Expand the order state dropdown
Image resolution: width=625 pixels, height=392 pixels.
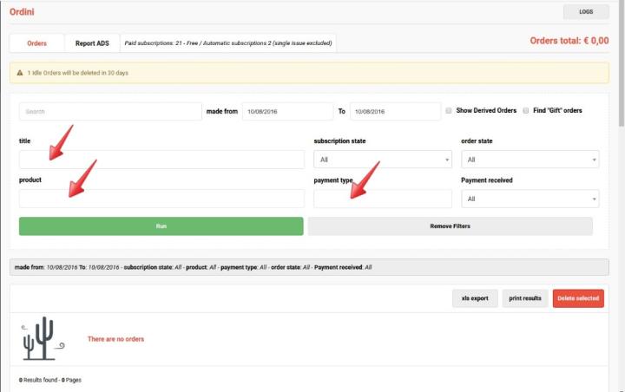[x=530, y=160]
